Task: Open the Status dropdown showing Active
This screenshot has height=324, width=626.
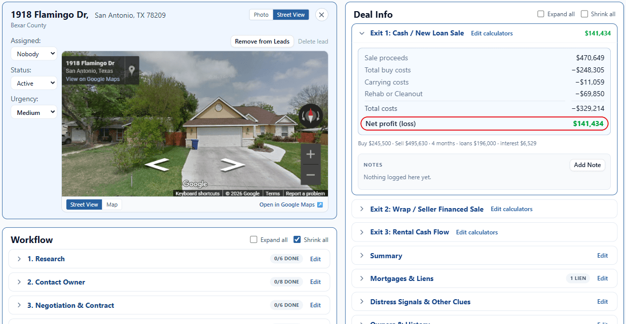Action: (34, 83)
